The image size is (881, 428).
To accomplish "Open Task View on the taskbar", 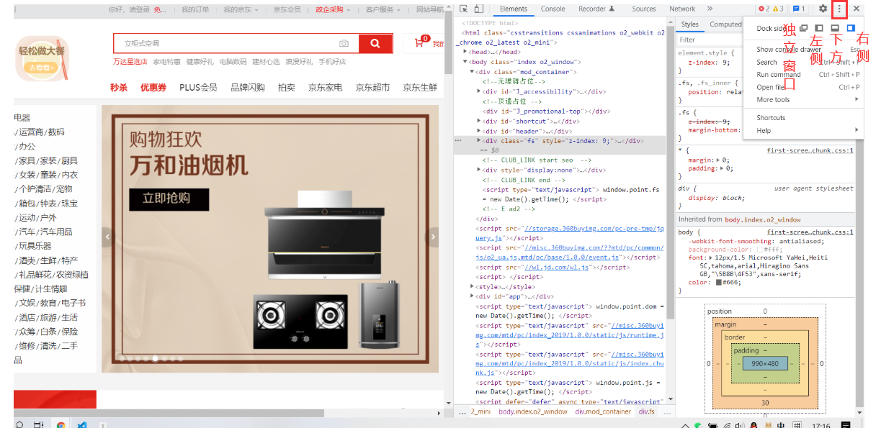I will [39, 424].
